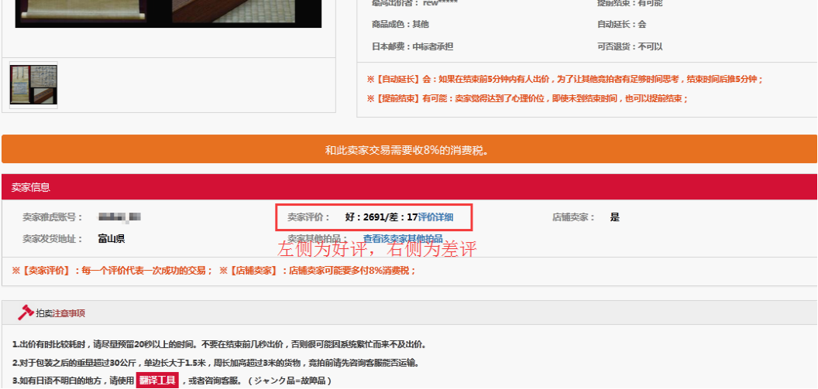Click the red annotation 左侧为好评，右侧为差评
The height and width of the screenshot is (389, 818).
click(x=377, y=250)
